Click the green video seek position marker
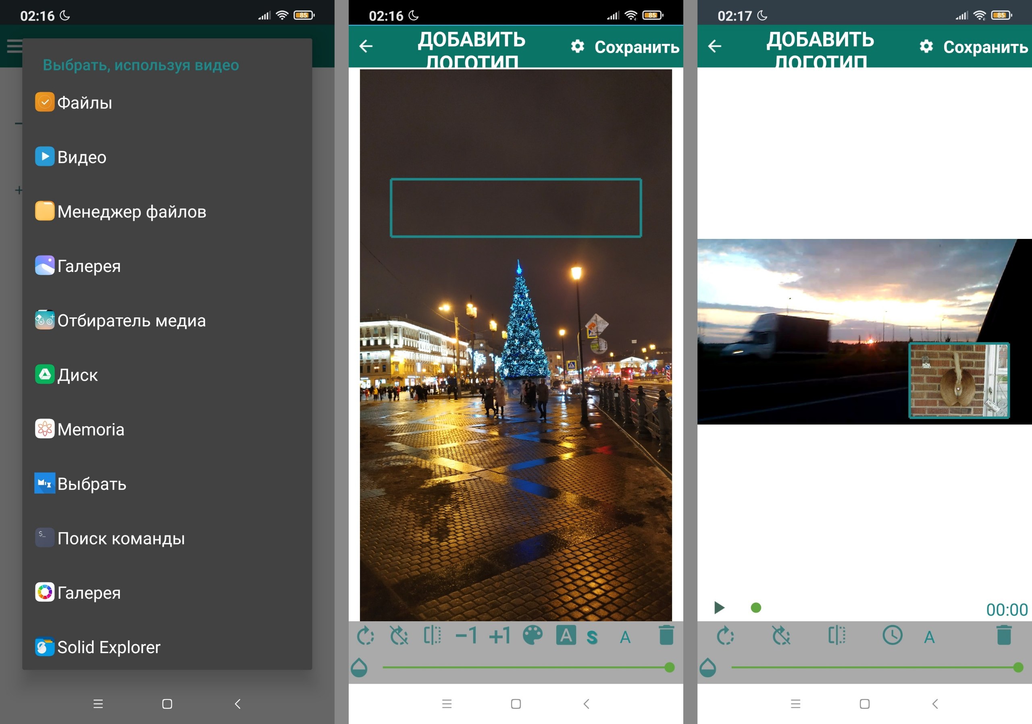The width and height of the screenshot is (1032, 724). pyautogui.click(x=756, y=608)
